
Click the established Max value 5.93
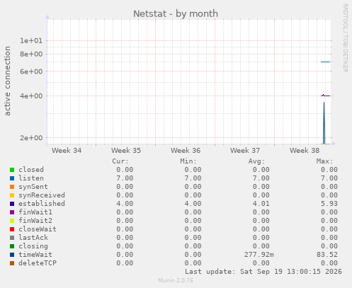coord(329,204)
